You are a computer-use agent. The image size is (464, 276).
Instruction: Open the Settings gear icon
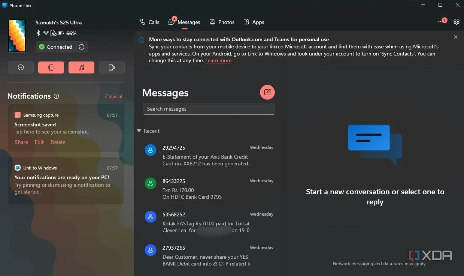coord(456,22)
